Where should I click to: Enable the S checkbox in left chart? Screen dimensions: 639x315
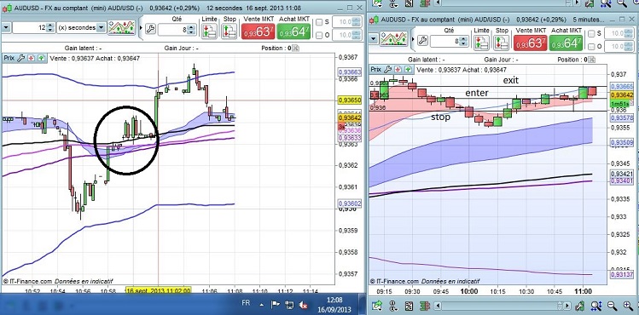pyautogui.click(x=319, y=22)
